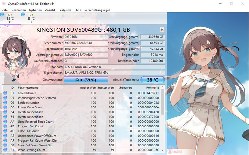Screen dimensions: 249x155
Task: Open the Bearbeiten menu
Action: tap(19, 10)
